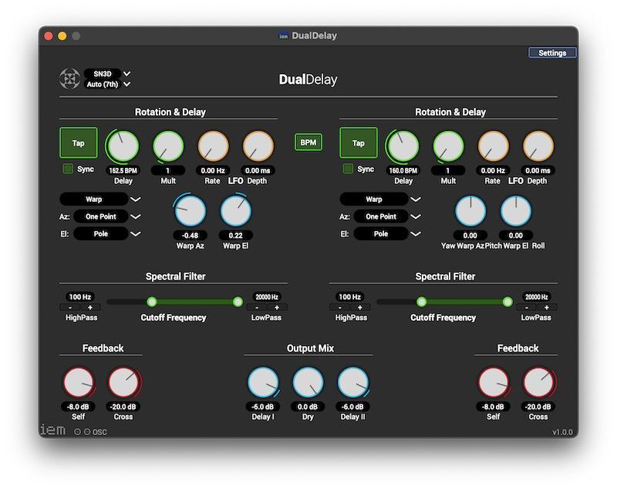Enable the right Sync checkbox
The image size is (617, 489).
click(x=349, y=169)
